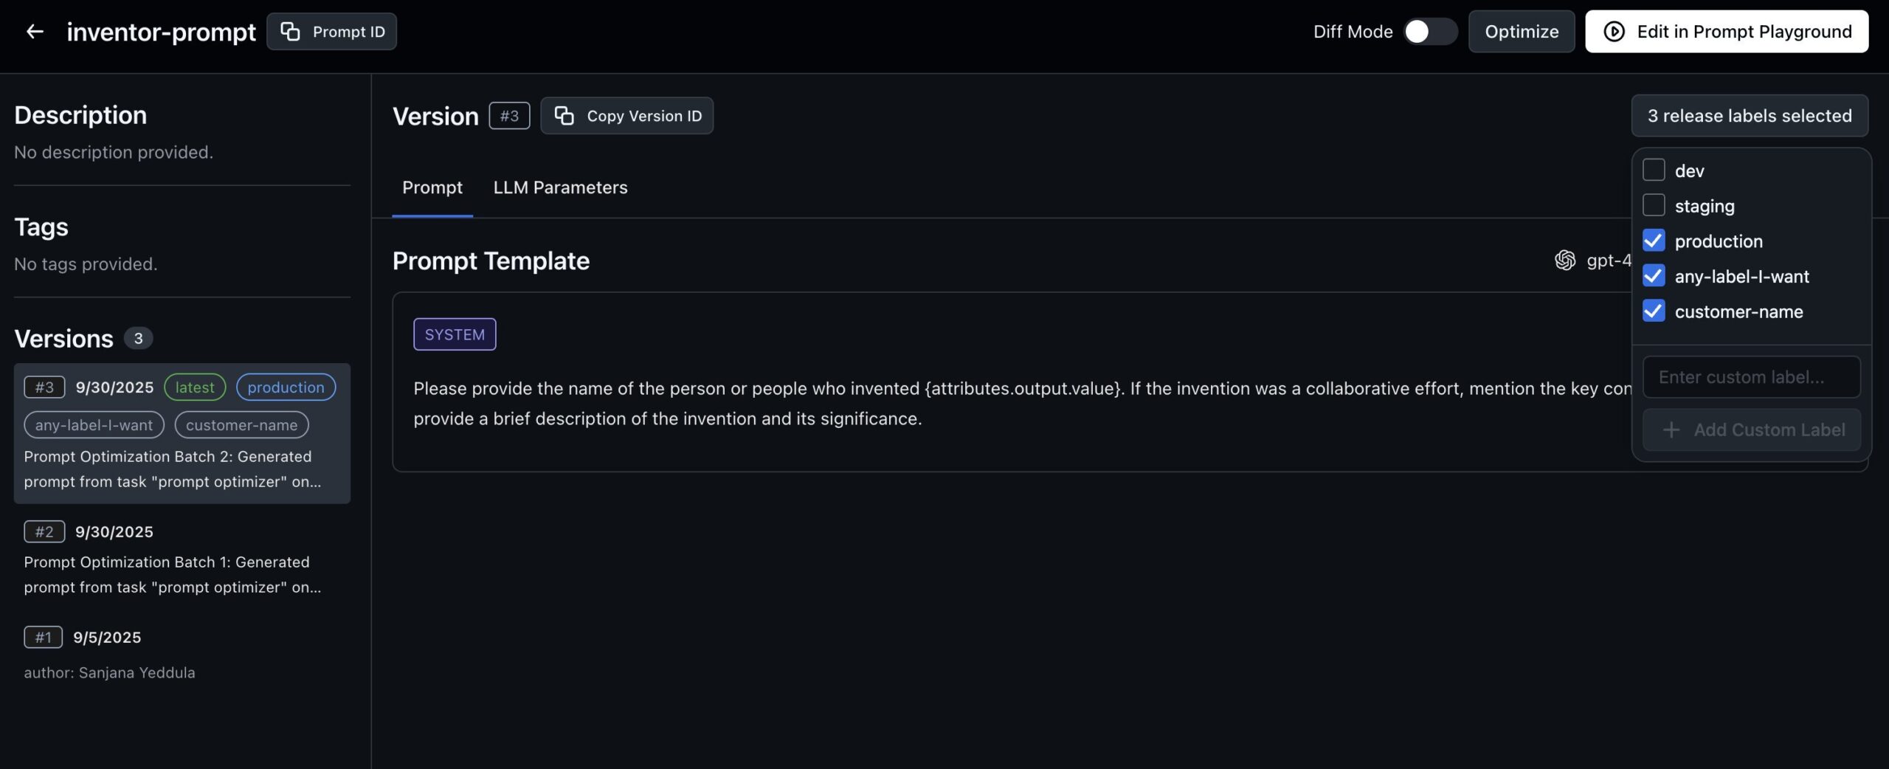Click the plus icon on Add Custom Label
Viewport: 1889px width, 769px height.
1671,430
